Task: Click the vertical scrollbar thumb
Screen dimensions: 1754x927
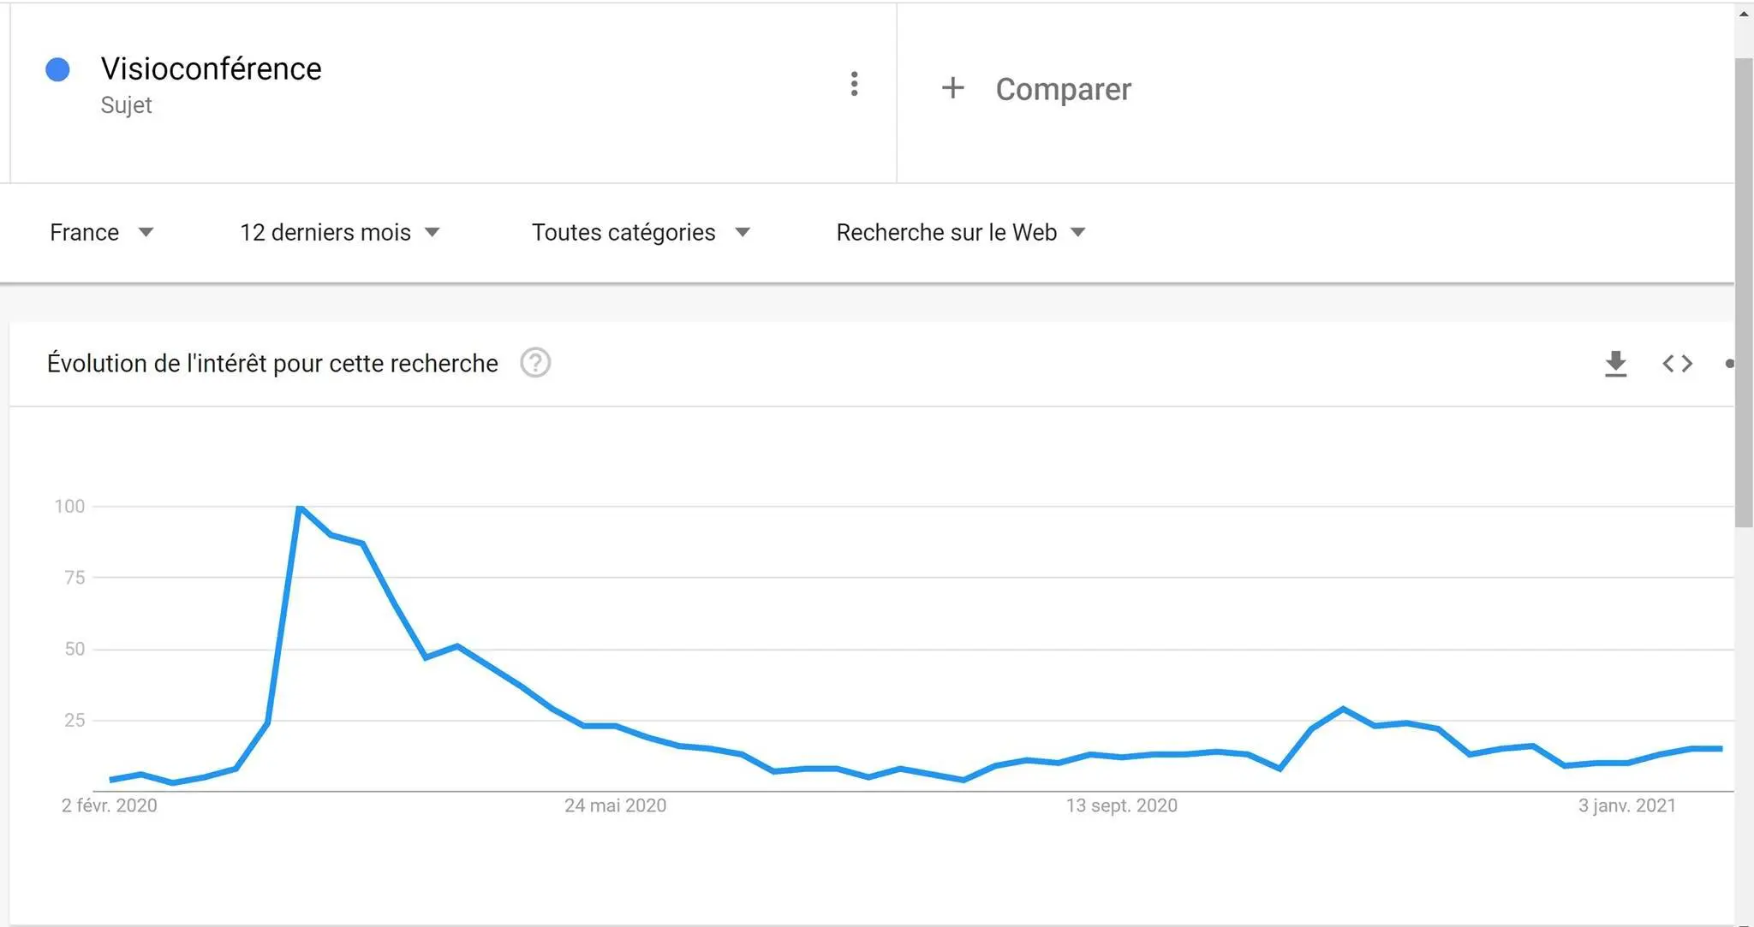Action: [x=1745, y=293]
